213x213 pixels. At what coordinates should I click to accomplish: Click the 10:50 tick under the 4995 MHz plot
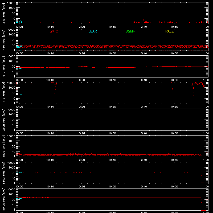pos(174,160)
